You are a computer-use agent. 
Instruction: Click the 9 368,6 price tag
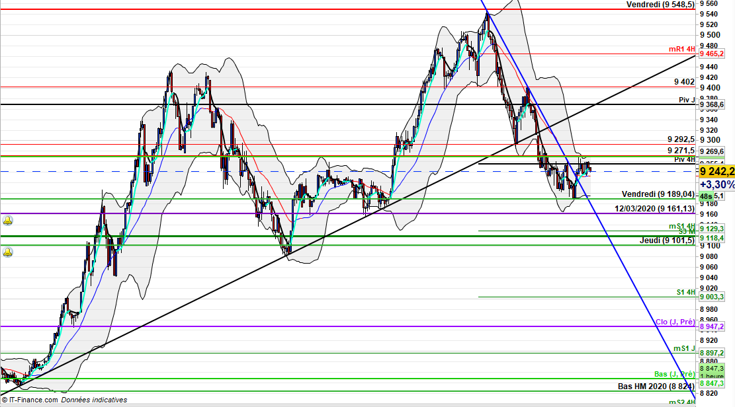click(x=712, y=105)
